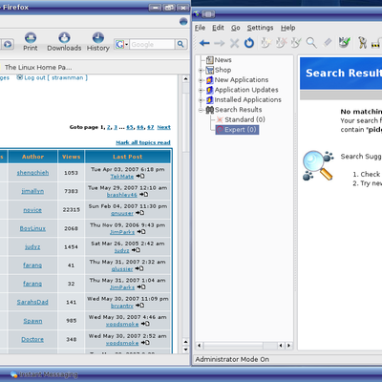This screenshot has height=382, width=382.
Task: Open author SarahsDad's profile link
Action: click(32, 302)
